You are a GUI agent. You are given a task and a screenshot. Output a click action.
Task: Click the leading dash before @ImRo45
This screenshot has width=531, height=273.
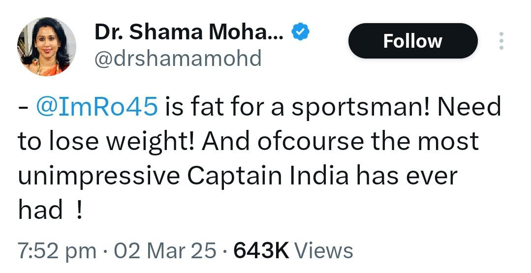click(x=23, y=108)
